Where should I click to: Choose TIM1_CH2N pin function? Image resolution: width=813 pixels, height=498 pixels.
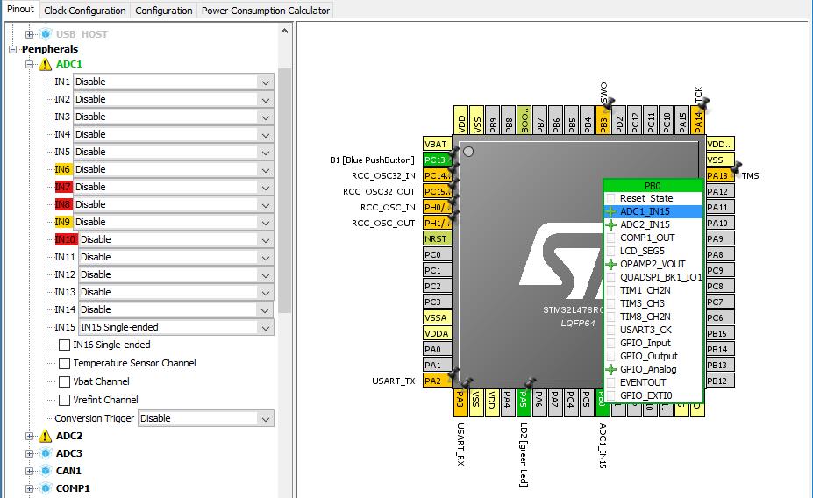click(x=653, y=290)
